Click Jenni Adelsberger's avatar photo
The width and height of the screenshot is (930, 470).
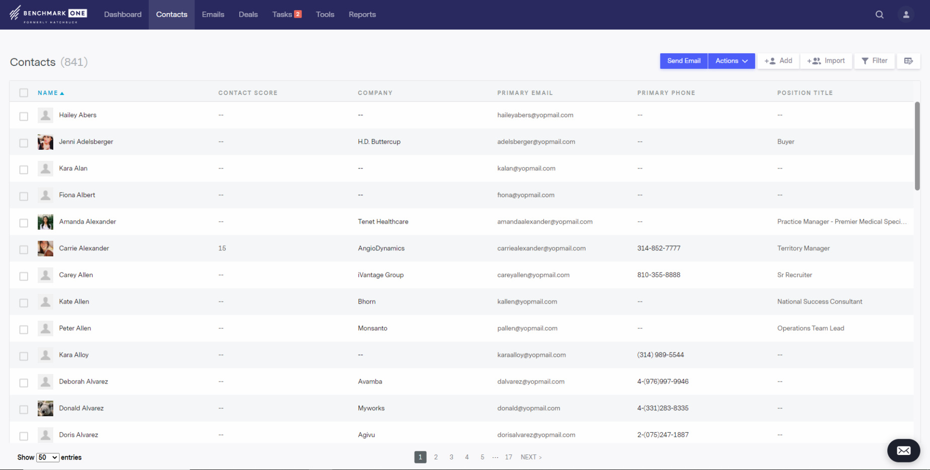click(45, 142)
